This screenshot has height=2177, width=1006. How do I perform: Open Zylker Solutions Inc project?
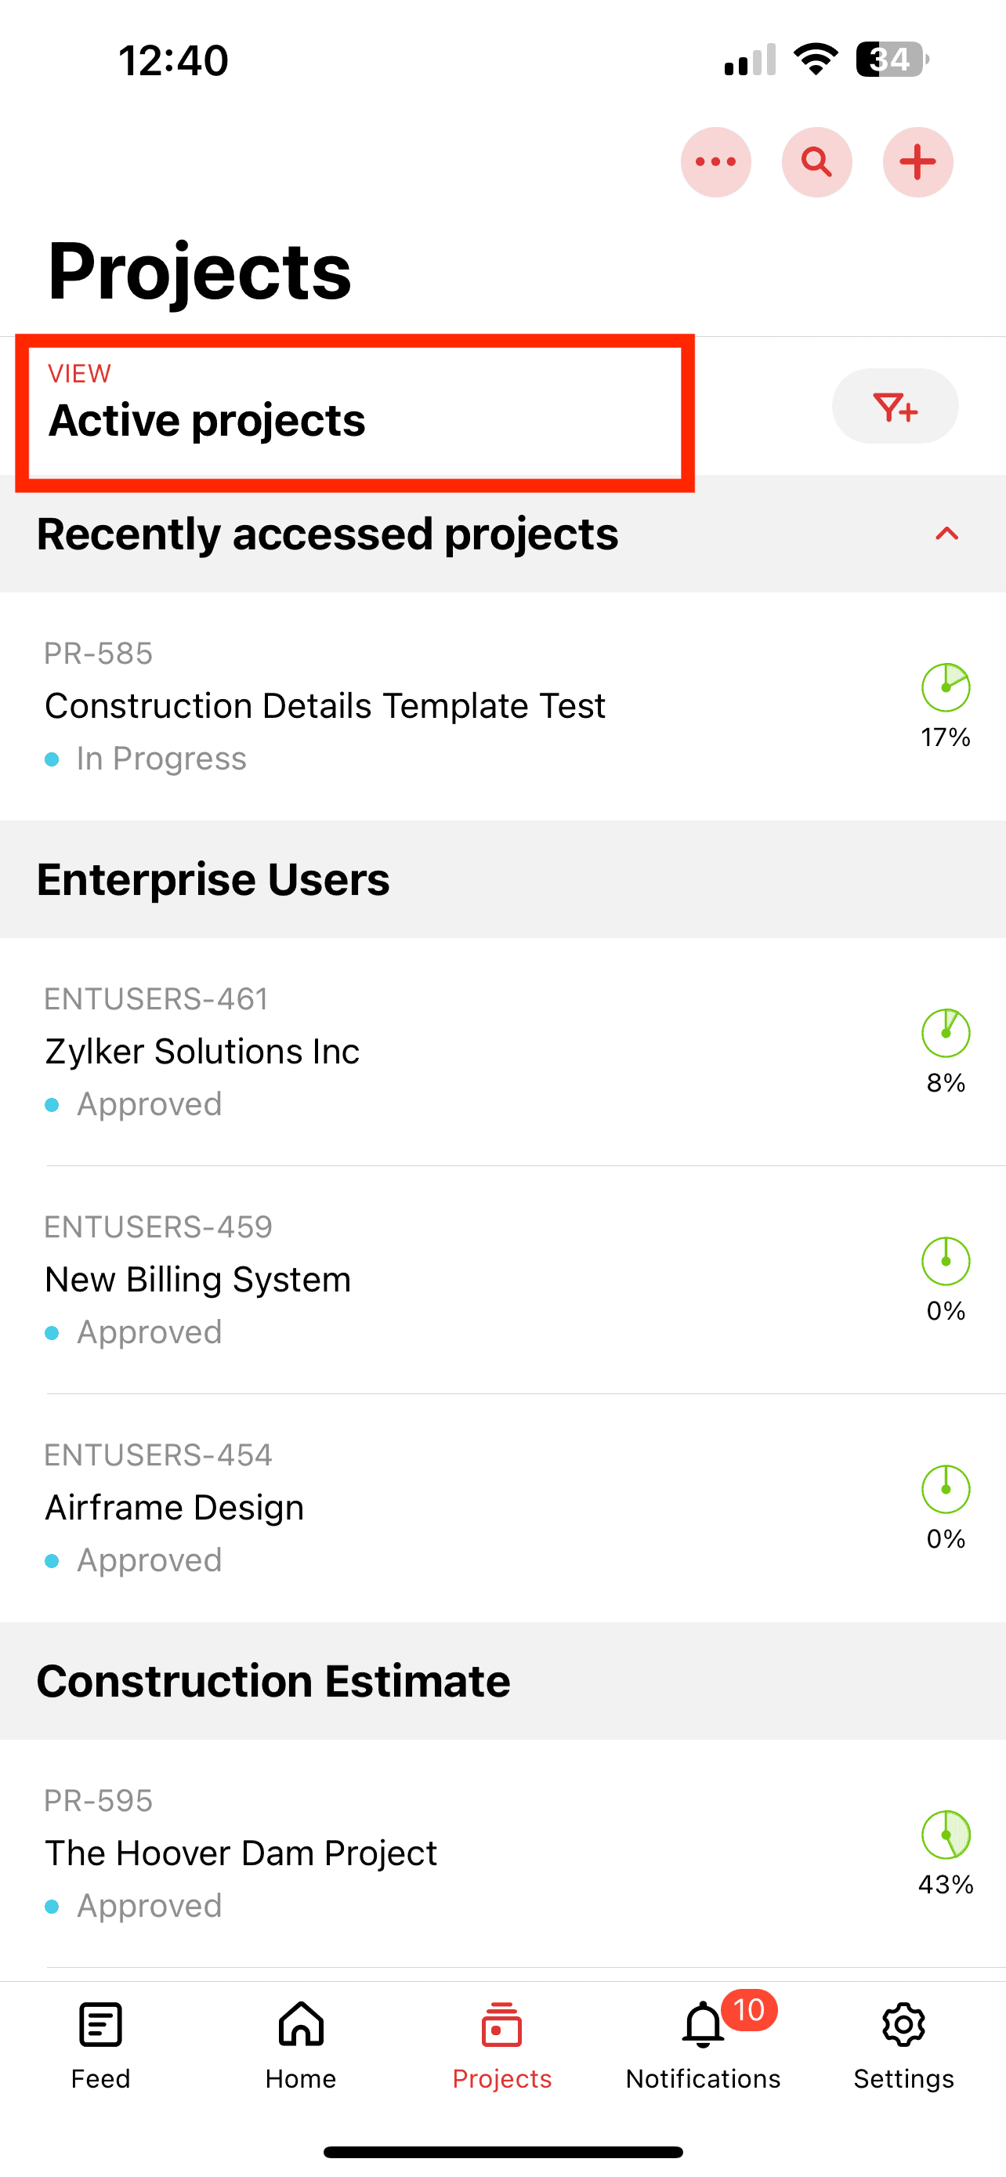tap(203, 1052)
